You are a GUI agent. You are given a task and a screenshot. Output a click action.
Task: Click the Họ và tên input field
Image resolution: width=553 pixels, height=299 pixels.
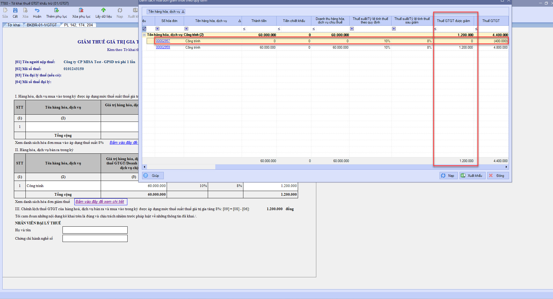(x=95, y=230)
